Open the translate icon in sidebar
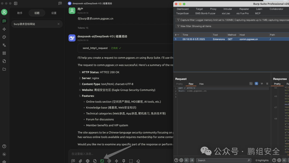The height and width of the screenshot is (163, 289). (x=4, y=45)
